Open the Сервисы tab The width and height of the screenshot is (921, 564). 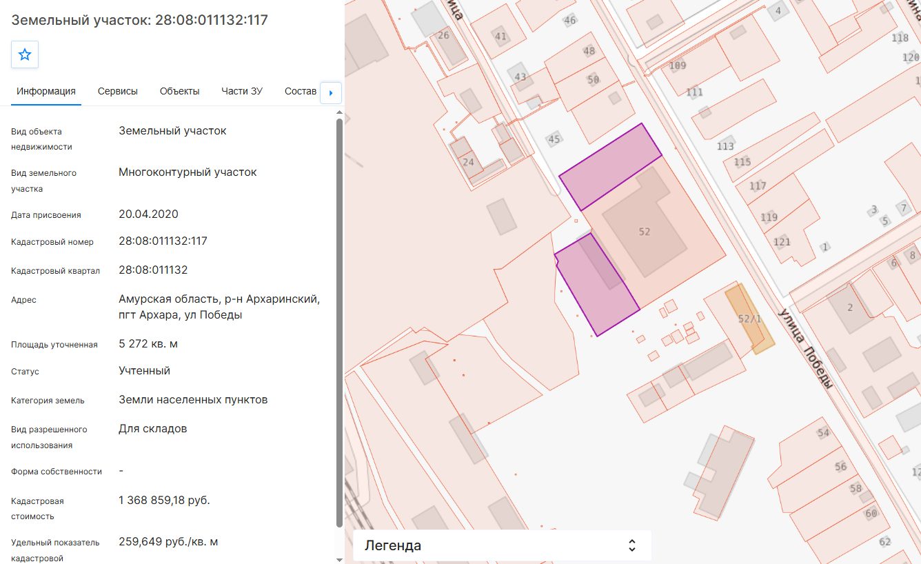(x=118, y=91)
